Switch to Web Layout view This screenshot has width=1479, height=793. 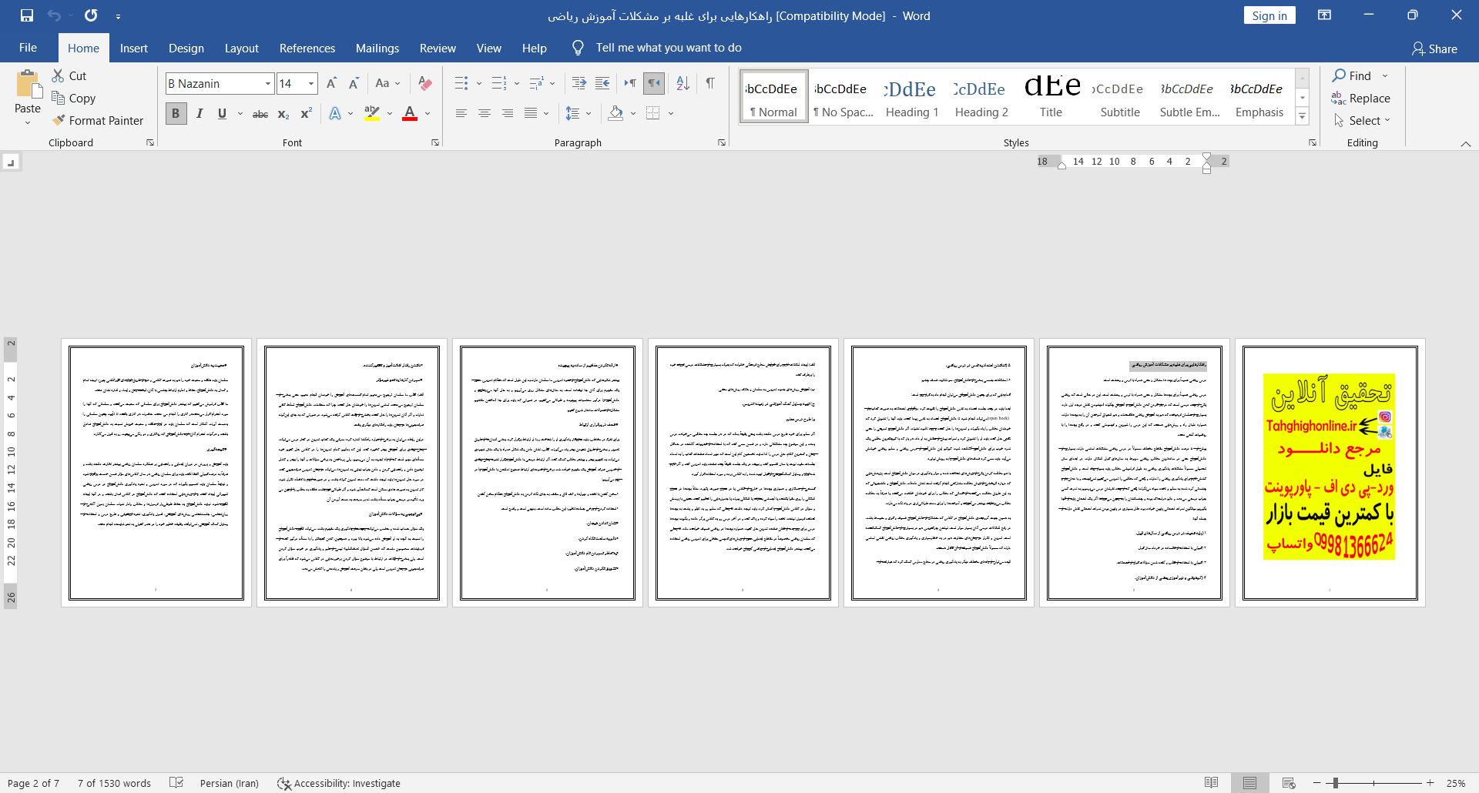1288,783
